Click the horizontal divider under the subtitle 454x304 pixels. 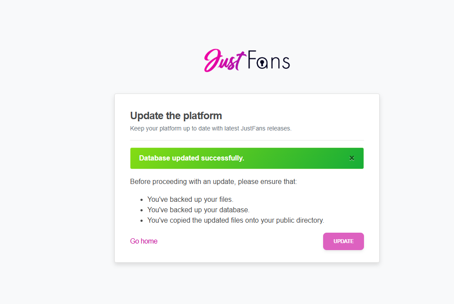[247, 140]
